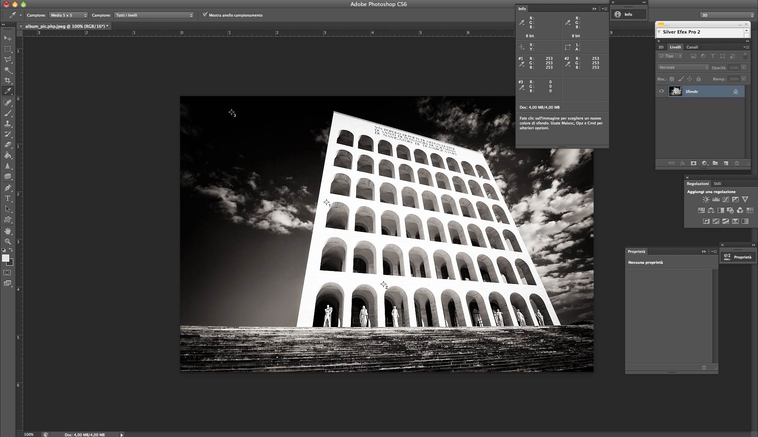Add a Vibrance adjustment
This screenshot has width=758, height=437.
click(x=745, y=200)
